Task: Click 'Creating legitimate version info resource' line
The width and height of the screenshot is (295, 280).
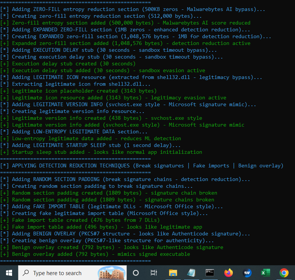Action: (72, 111)
